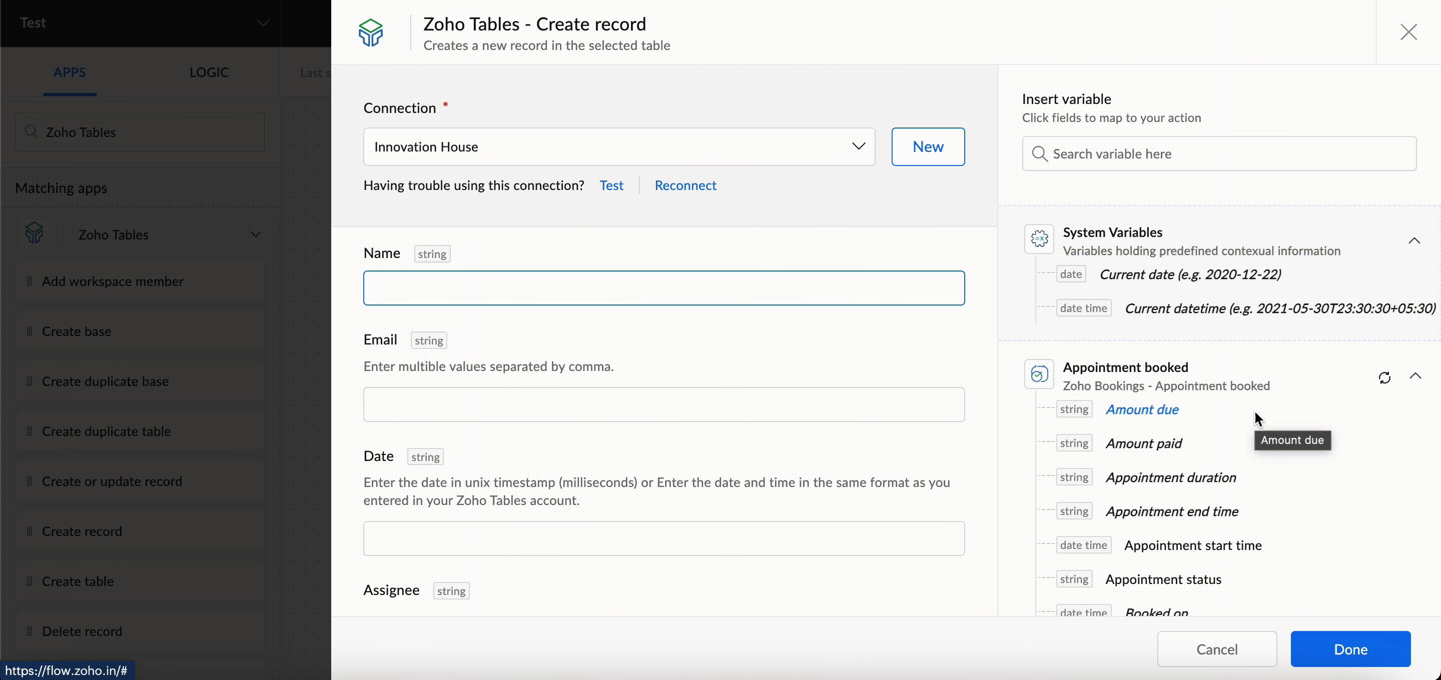This screenshot has height=680, width=1441.
Task: Click the System Variables gear icon
Action: click(x=1039, y=239)
